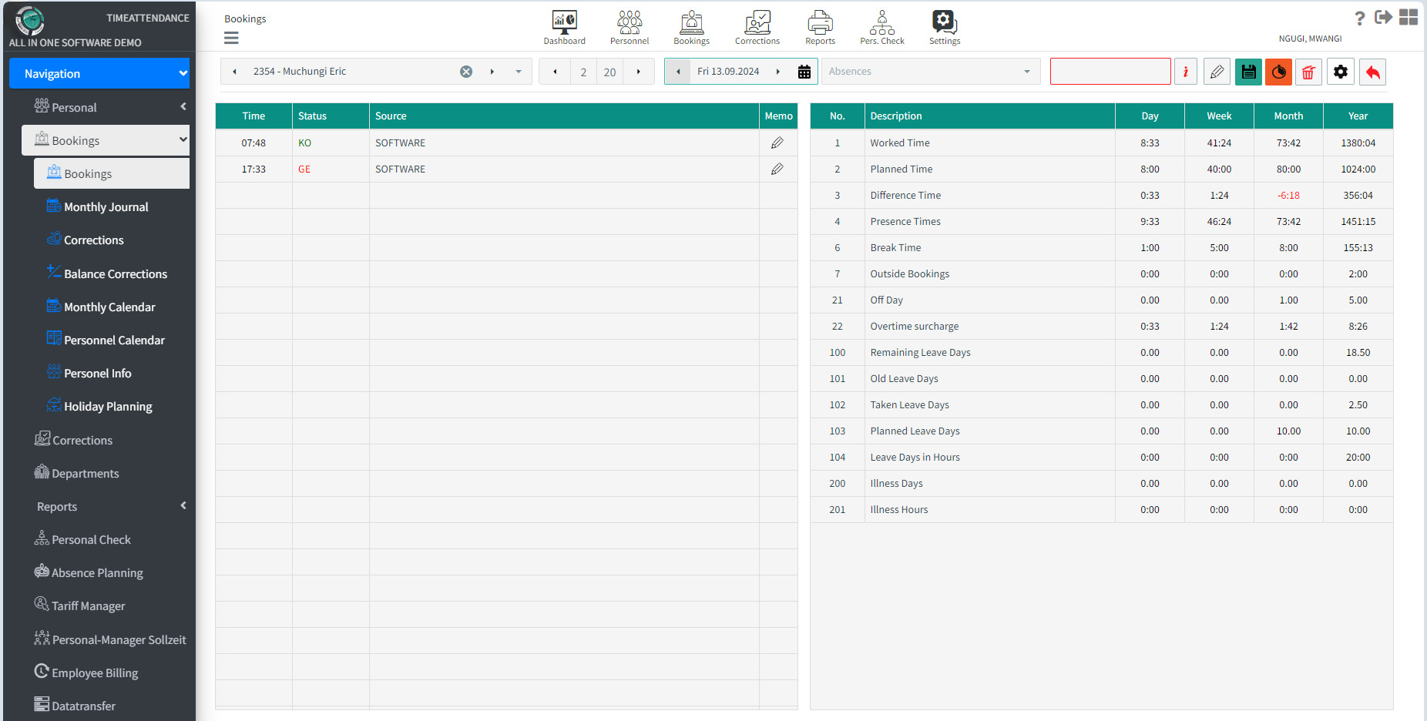Click the help question mark icon
Screen dimensions: 1427x721
click(1359, 18)
